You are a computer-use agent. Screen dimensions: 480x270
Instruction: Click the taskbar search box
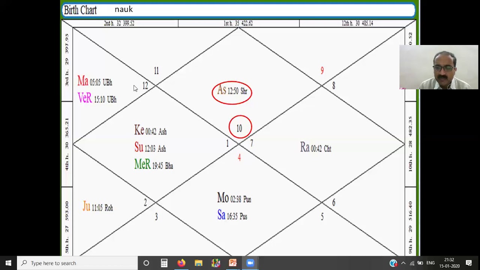pyautogui.click(x=78, y=263)
